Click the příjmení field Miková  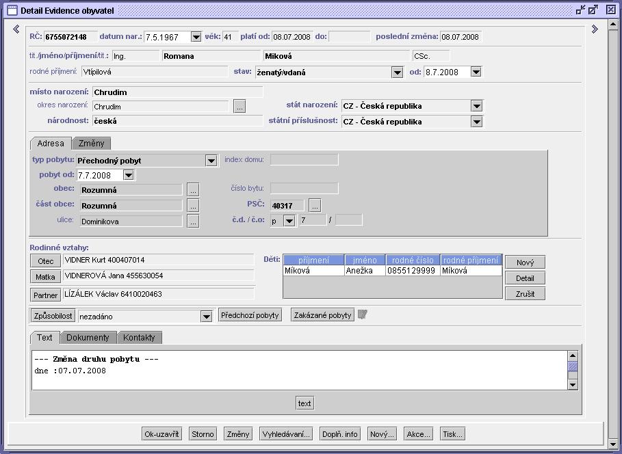point(337,56)
